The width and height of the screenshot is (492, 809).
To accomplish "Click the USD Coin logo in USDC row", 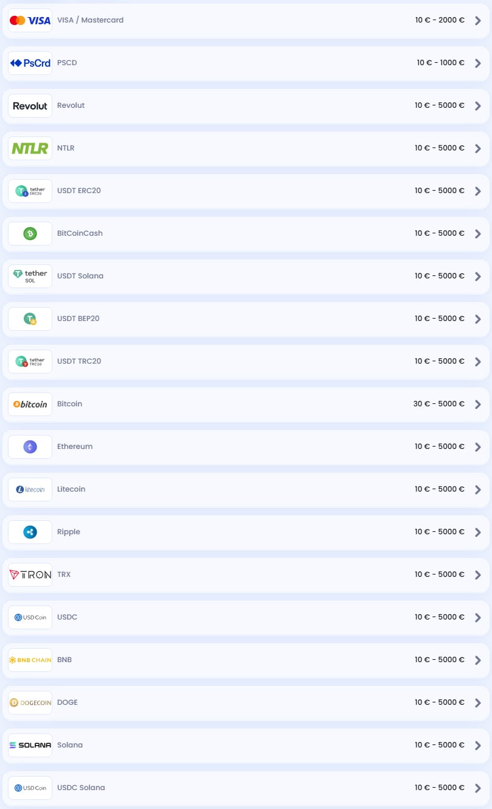I will pyautogui.click(x=30, y=618).
